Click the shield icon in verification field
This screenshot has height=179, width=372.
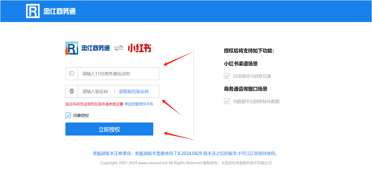tap(72, 91)
